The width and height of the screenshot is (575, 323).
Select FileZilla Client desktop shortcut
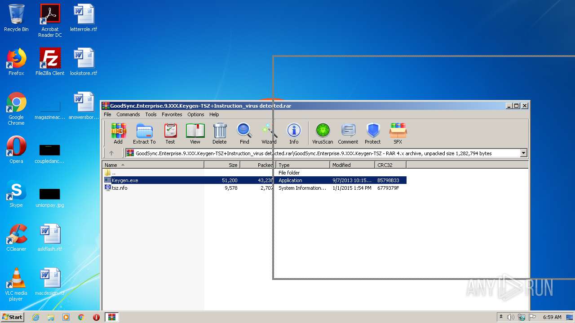pos(50,62)
